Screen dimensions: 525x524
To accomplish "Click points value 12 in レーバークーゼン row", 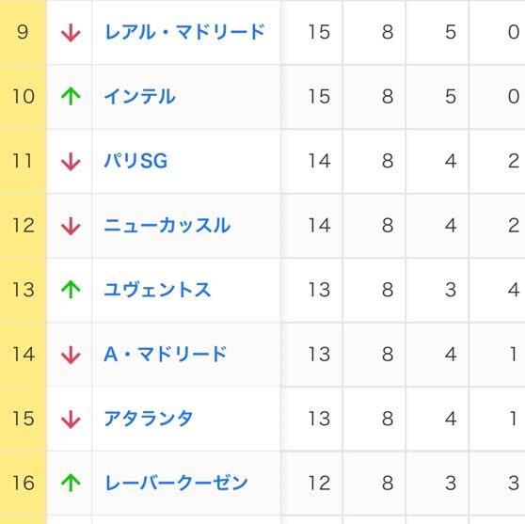I will pyautogui.click(x=319, y=483).
